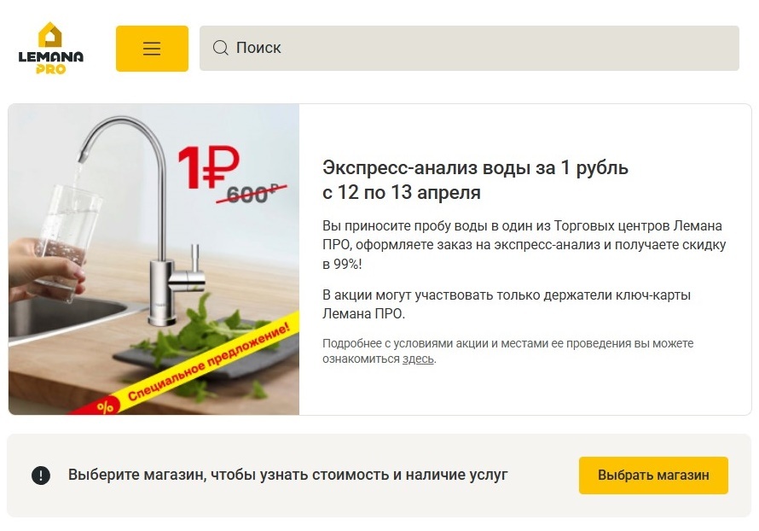Viewport: 759px width, 531px height.
Task: Open the hamburger catalog menu
Action: click(152, 49)
